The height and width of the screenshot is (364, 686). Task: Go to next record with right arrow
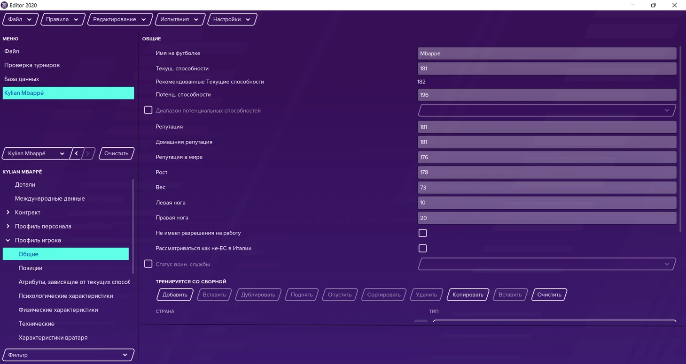tap(88, 153)
